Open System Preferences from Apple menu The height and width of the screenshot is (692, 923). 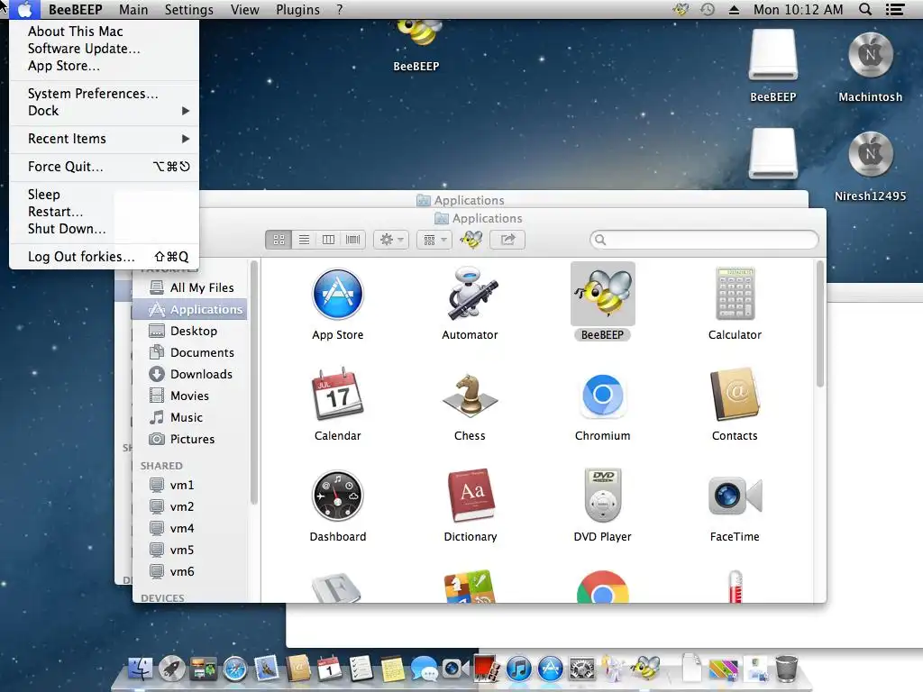point(105,94)
